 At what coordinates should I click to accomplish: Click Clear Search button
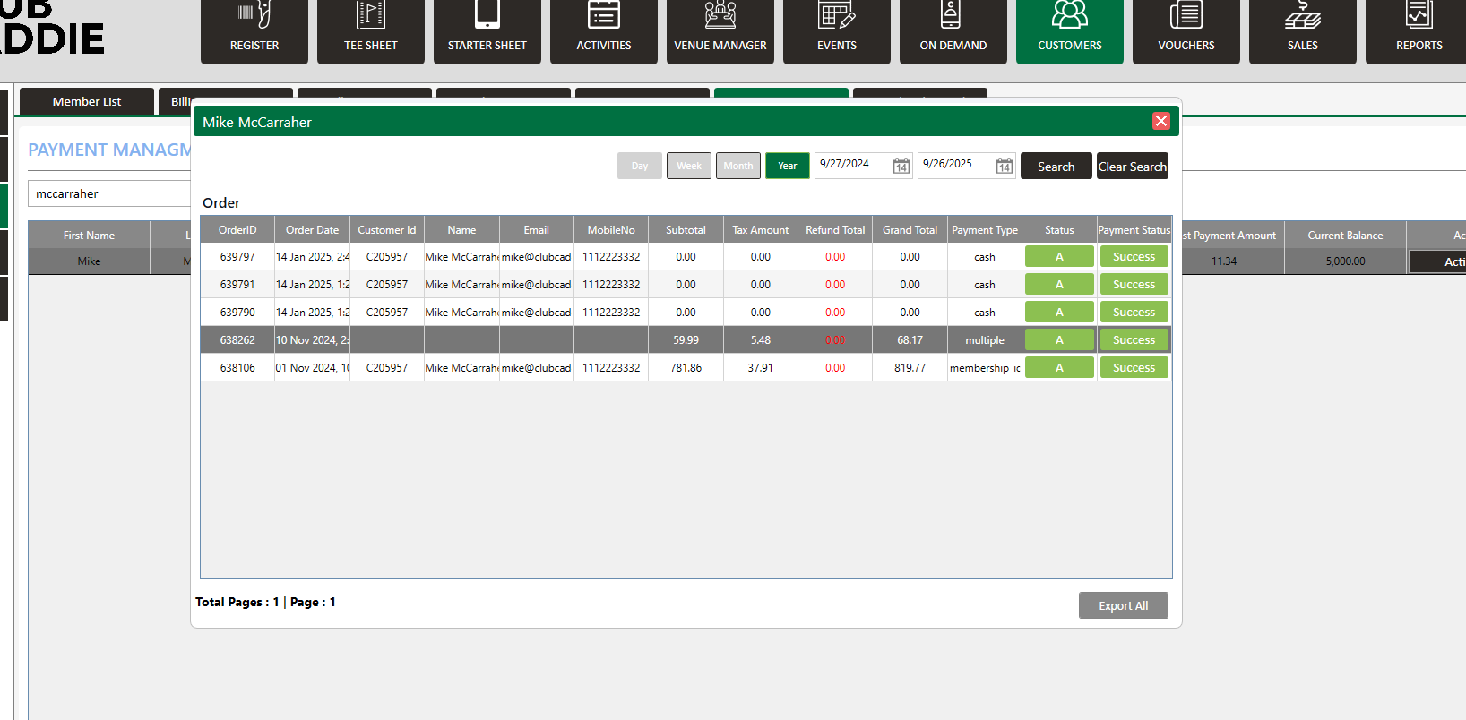coord(1132,167)
